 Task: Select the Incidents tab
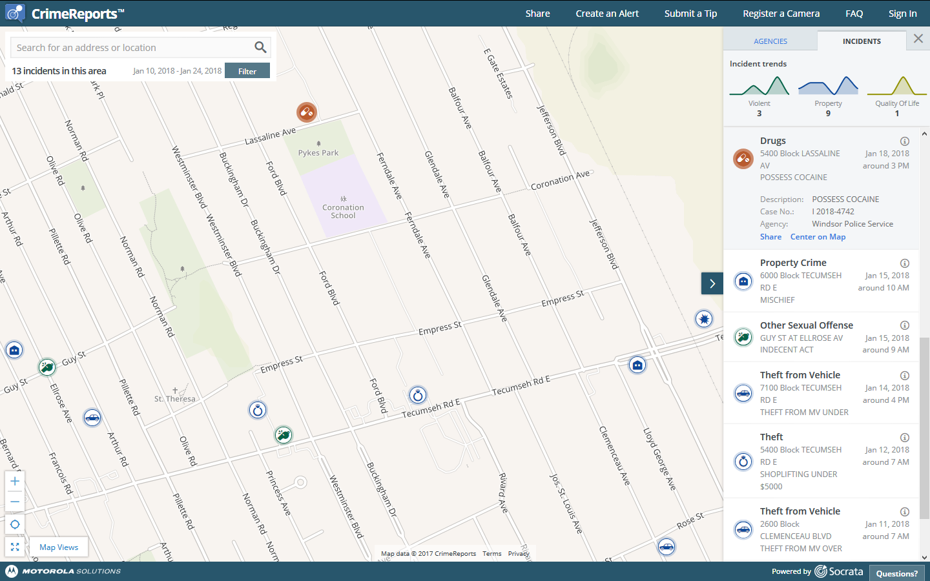pyautogui.click(x=862, y=41)
